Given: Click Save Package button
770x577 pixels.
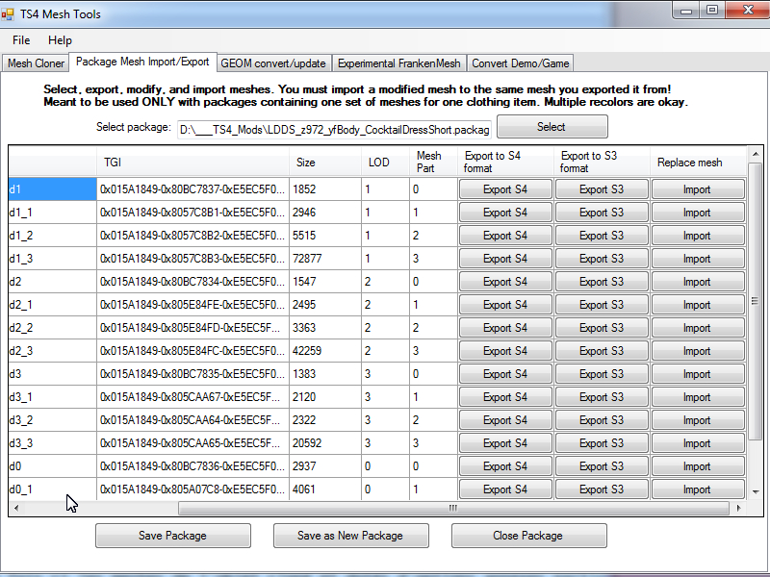Looking at the screenshot, I should [173, 536].
